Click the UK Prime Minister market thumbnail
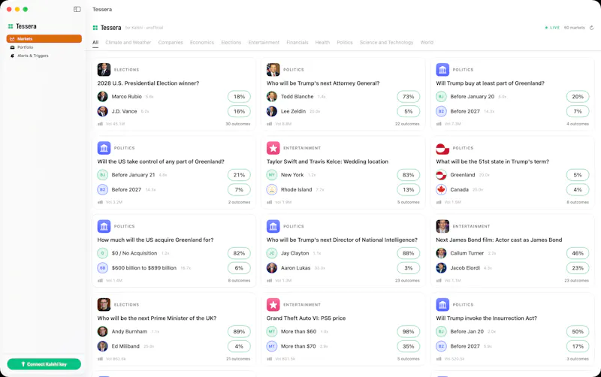 pyautogui.click(x=104, y=305)
